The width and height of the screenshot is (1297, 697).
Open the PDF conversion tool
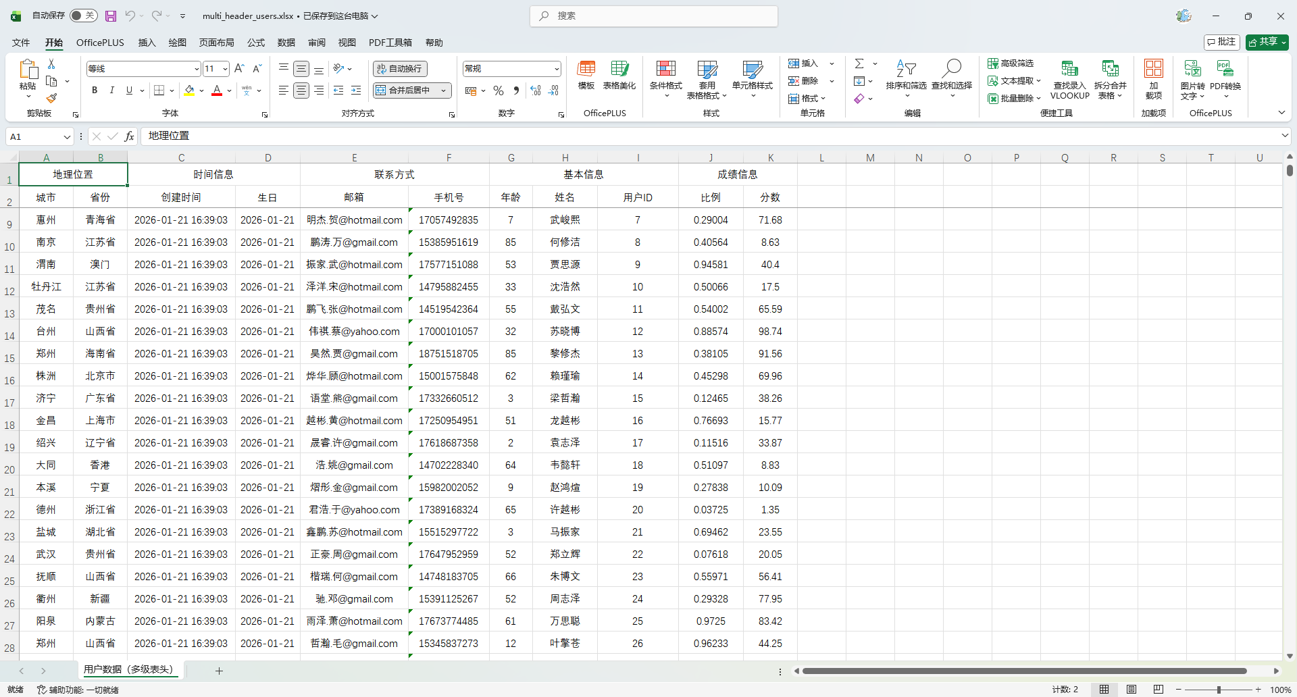tap(1225, 69)
